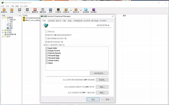Select the 队列 folder in the tree
The height and width of the screenshot is (105, 169).
[7, 36]
